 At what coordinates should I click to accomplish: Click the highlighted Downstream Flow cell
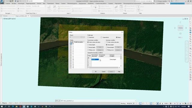tap(95, 59)
